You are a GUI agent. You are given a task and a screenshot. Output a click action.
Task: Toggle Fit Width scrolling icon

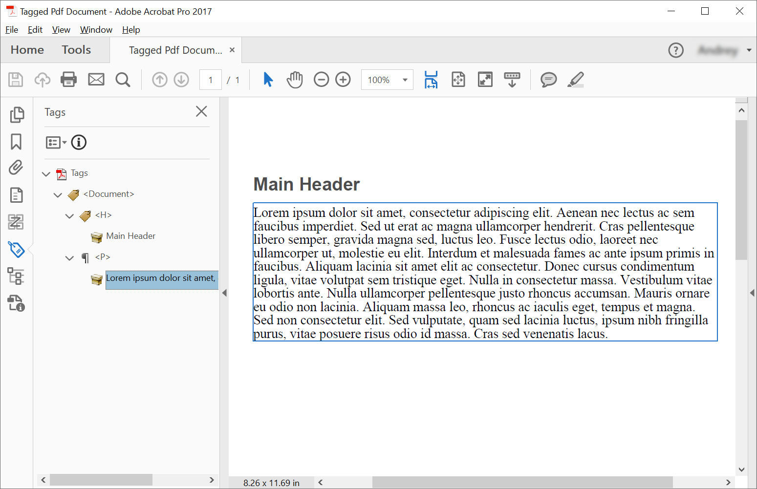tap(431, 80)
